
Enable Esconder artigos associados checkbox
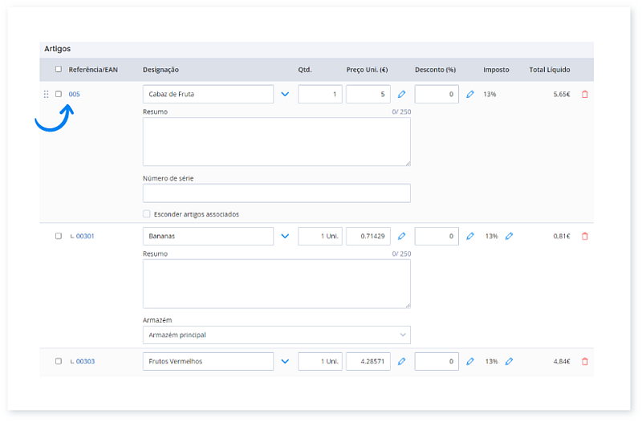[x=146, y=214]
